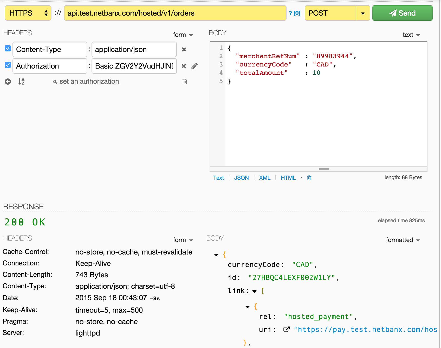Click the merchantRefNum value "89983944"

(333, 56)
